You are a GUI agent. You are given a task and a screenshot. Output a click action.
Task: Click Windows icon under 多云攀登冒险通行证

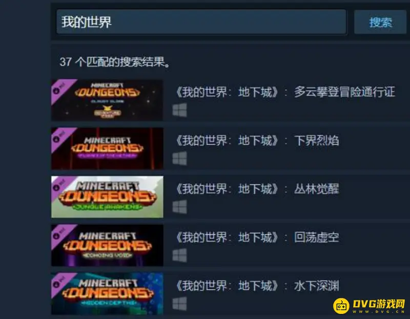[180, 110]
